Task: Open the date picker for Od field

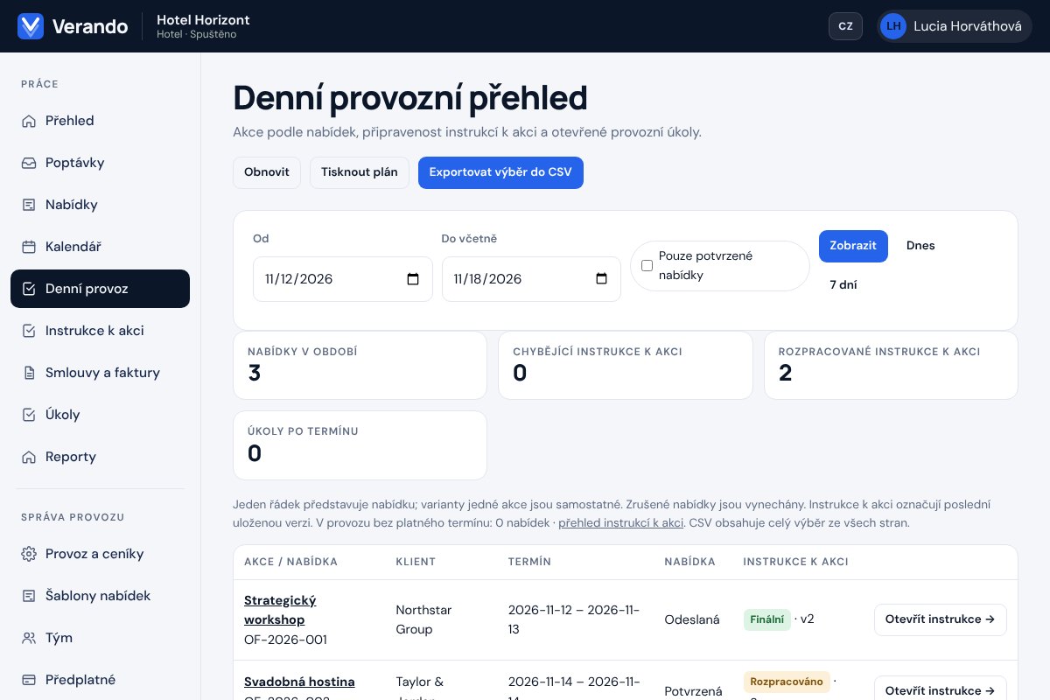Action: (413, 279)
